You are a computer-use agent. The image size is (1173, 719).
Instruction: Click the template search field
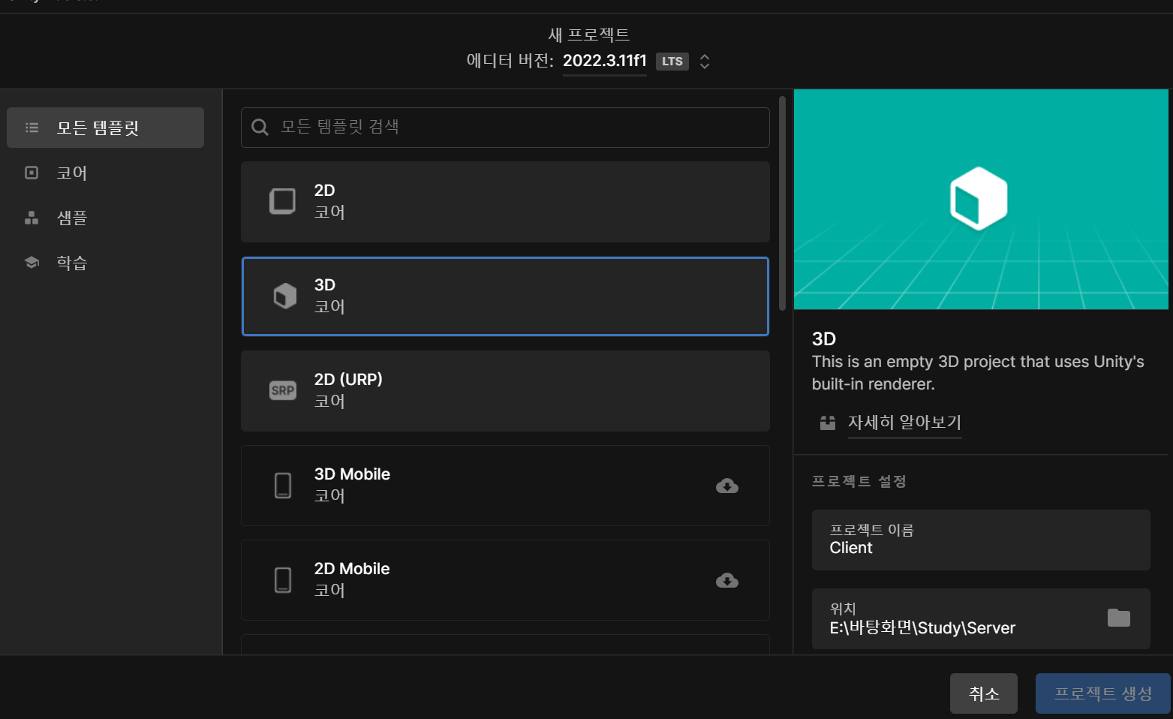click(505, 128)
